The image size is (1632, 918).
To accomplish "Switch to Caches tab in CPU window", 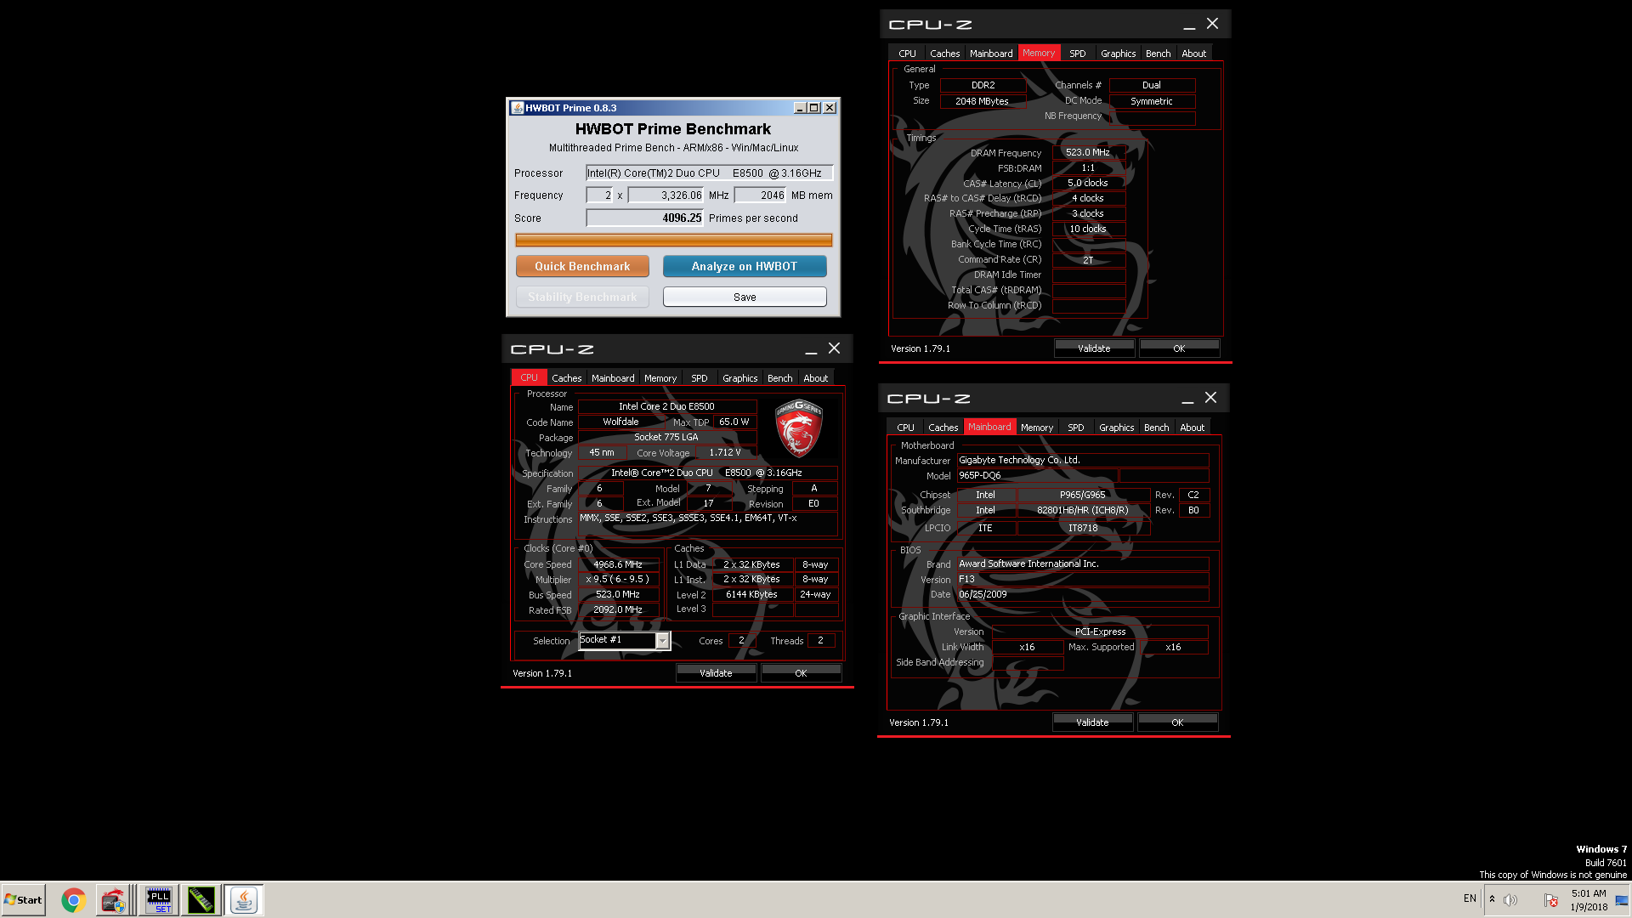I will point(566,378).
